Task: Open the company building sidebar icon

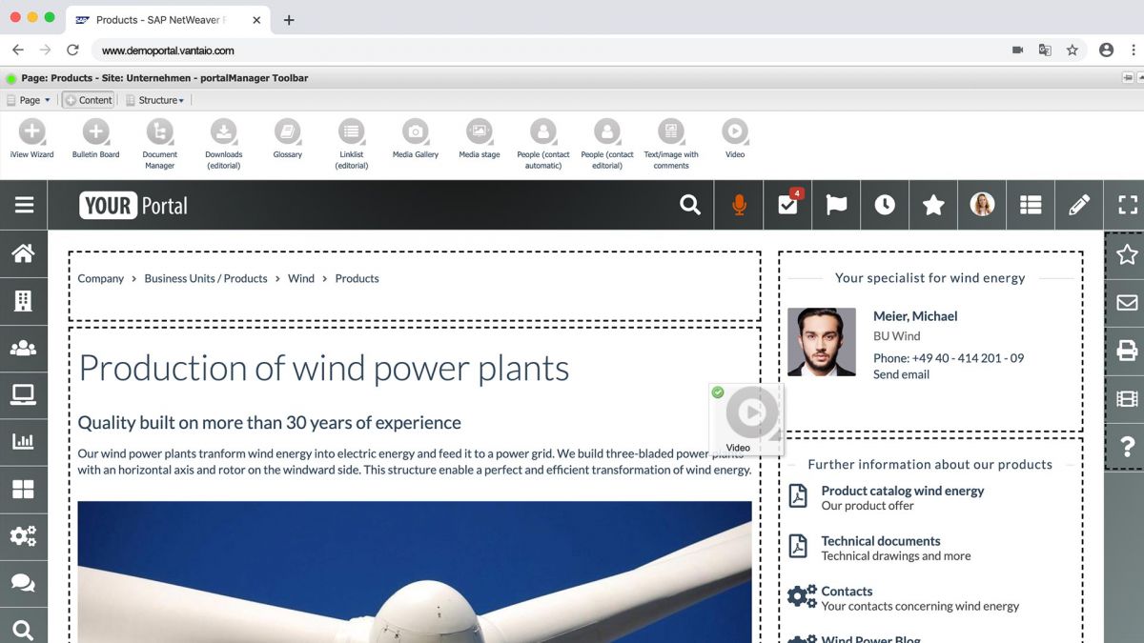Action: click(23, 301)
